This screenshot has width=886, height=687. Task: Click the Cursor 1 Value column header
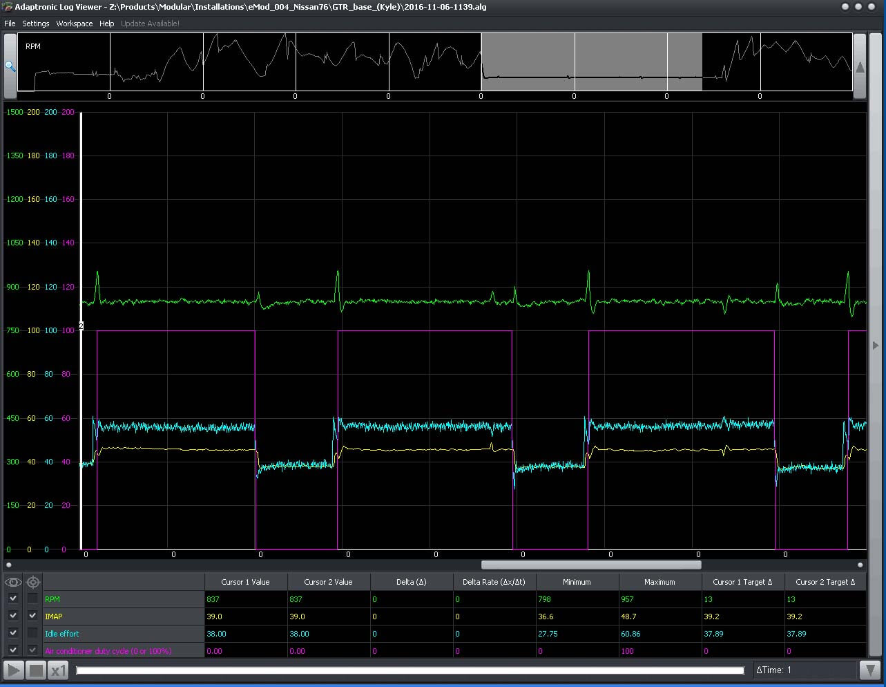[246, 582]
